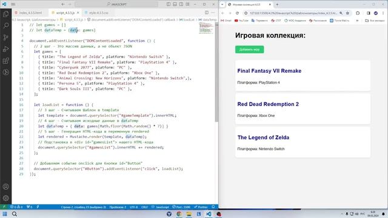The width and height of the screenshot is (388, 218).
Task: Open the Explorer view in VS Code
Action: [5, 14]
